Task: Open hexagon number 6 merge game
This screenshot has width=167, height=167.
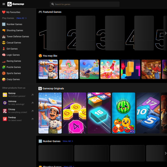Action: pyautogui.click(x=75, y=113)
